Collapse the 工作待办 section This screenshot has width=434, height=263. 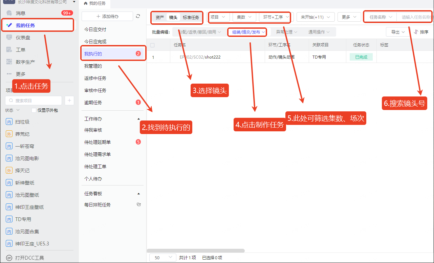pos(138,119)
